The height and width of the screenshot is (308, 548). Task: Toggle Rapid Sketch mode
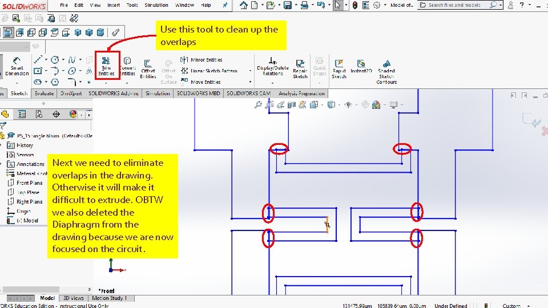click(339, 69)
